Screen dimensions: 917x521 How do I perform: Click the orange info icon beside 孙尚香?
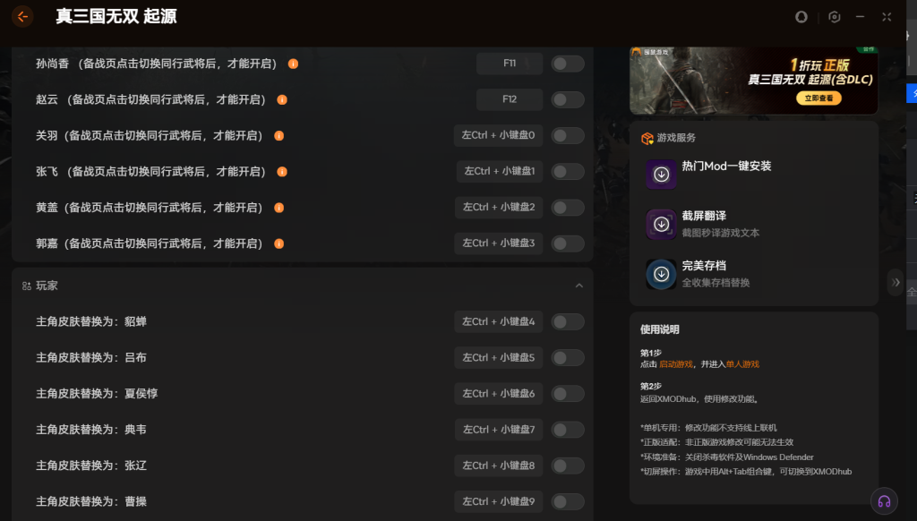[x=293, y=64]
